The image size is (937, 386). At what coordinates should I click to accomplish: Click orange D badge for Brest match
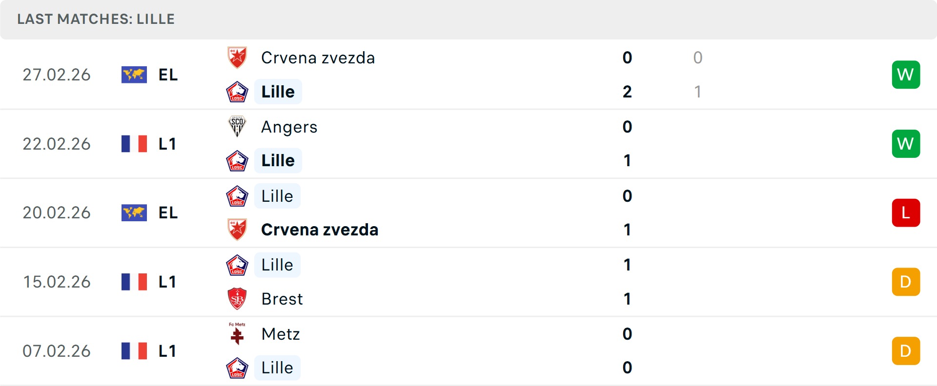click(x=906, y=282)
